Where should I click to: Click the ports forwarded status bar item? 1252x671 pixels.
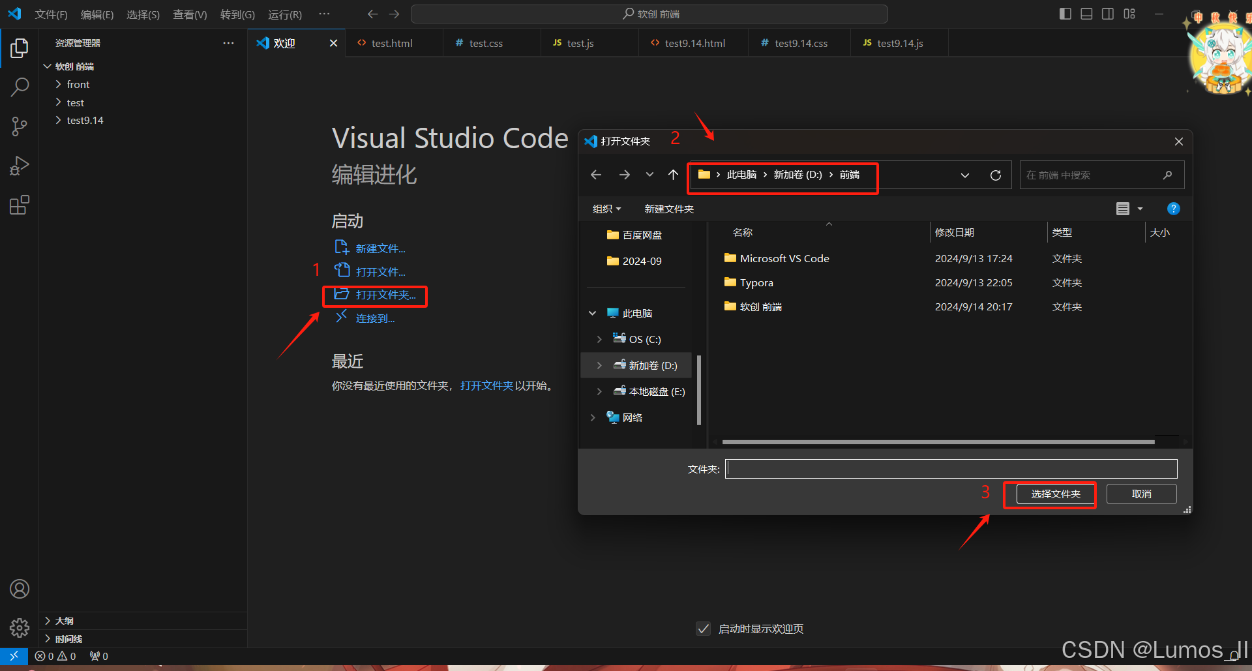[99, 656]
